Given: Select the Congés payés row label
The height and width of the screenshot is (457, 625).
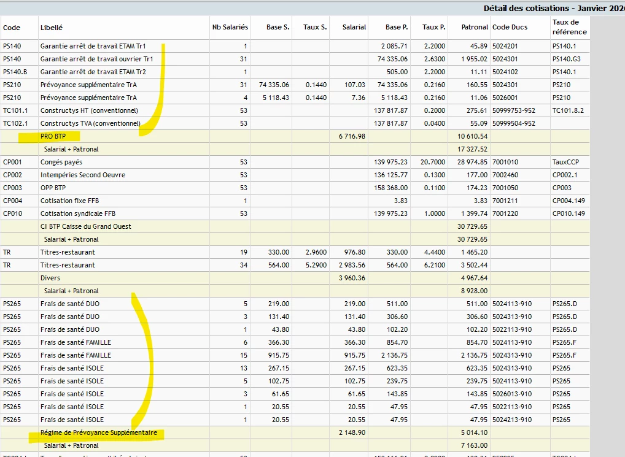Looking at the screenshot, I should [x=61, y=162].
